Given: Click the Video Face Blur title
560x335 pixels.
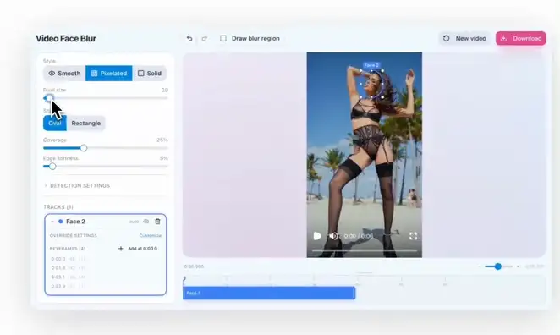Looking at the screenshot, I should [x=66, y=38].
